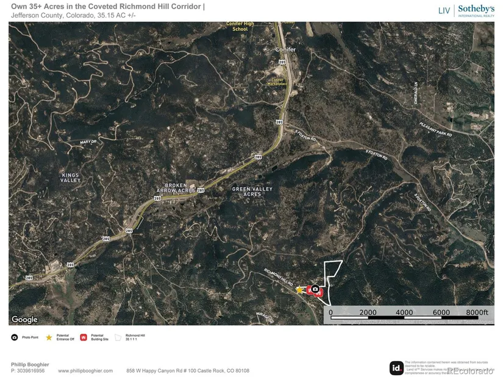Click the red Potential Building Site legend icon

pyautogui.click(x=83, y=337)
